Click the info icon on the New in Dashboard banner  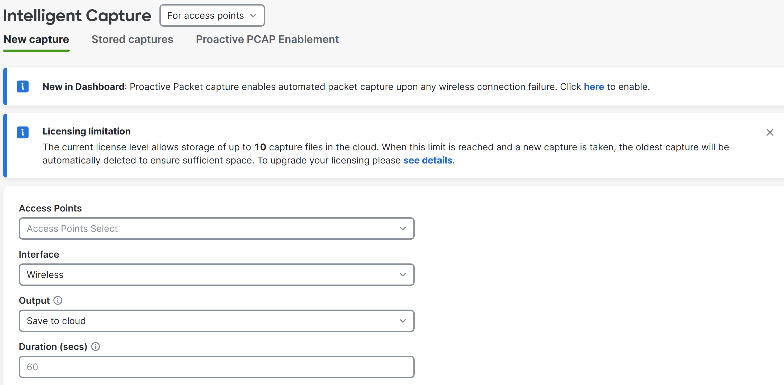22,86
